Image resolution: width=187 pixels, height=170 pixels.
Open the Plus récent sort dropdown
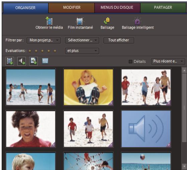(x=168, y=61)
